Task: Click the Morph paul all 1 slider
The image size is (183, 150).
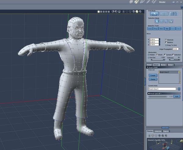Action: pos(158,97)
